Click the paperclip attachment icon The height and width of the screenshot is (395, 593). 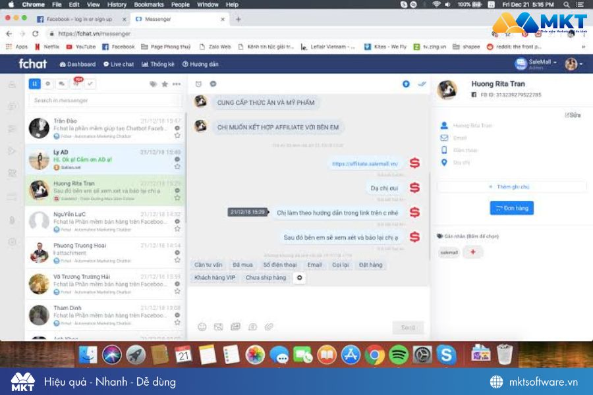269,327
